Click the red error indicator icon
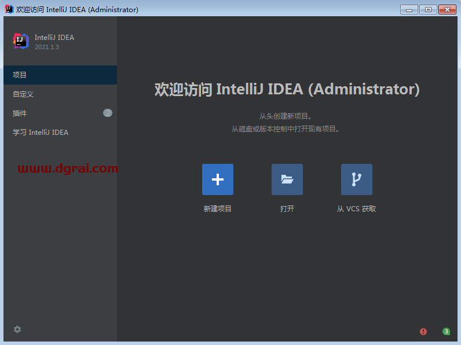Image resolution: width=461 pixels, height=345 pixels. point(423,332)
